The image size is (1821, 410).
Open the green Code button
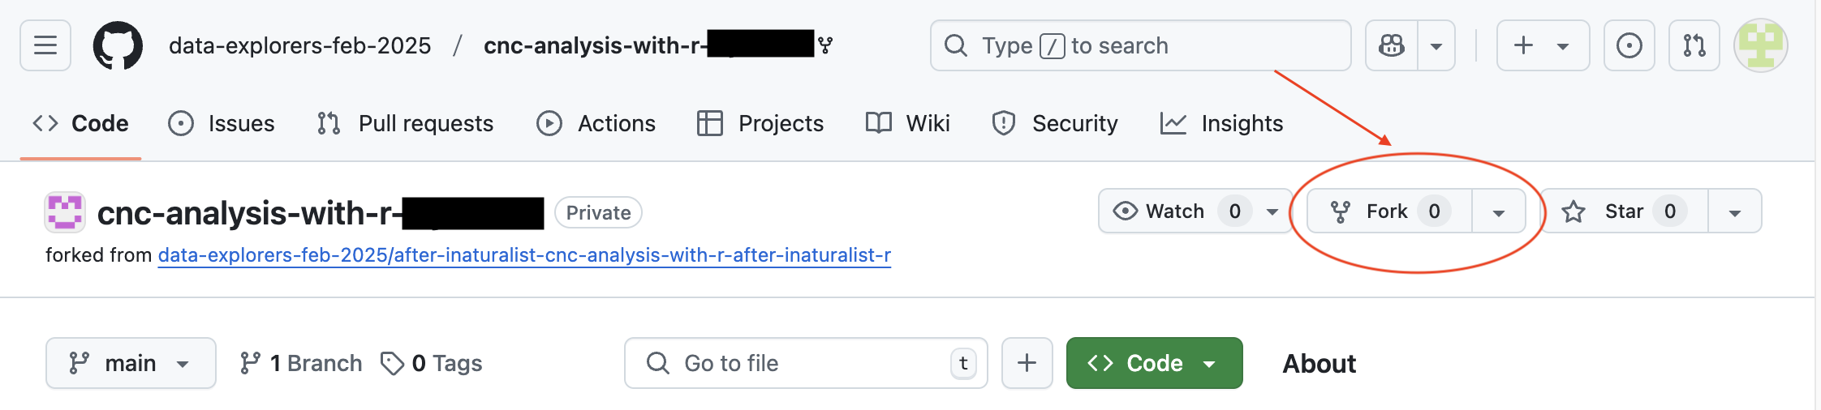pyautogui.click(x=1154, y=363)
